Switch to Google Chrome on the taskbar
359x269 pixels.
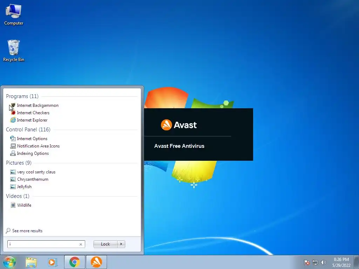click(x=75, y=262)
